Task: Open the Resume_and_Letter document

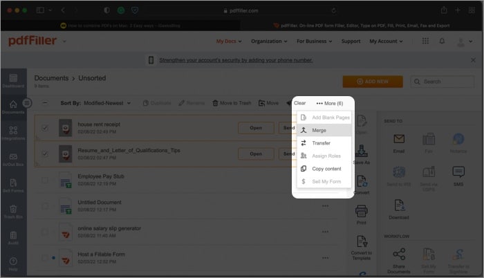Action: (x=256, y=154)
